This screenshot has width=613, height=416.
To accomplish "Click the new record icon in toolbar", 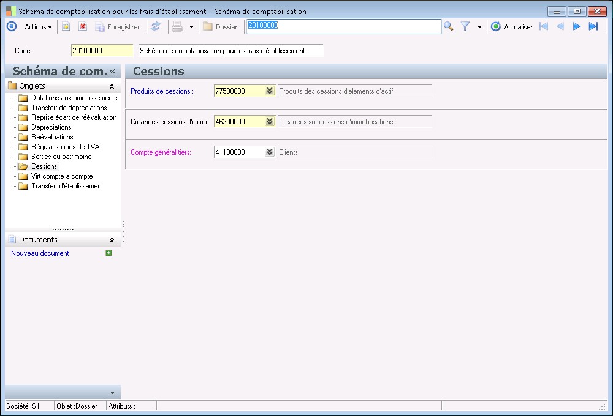I will click(x=66, y=27).
